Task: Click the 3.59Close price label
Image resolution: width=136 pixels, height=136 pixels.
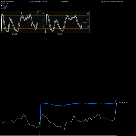Action: pos(123,103)
